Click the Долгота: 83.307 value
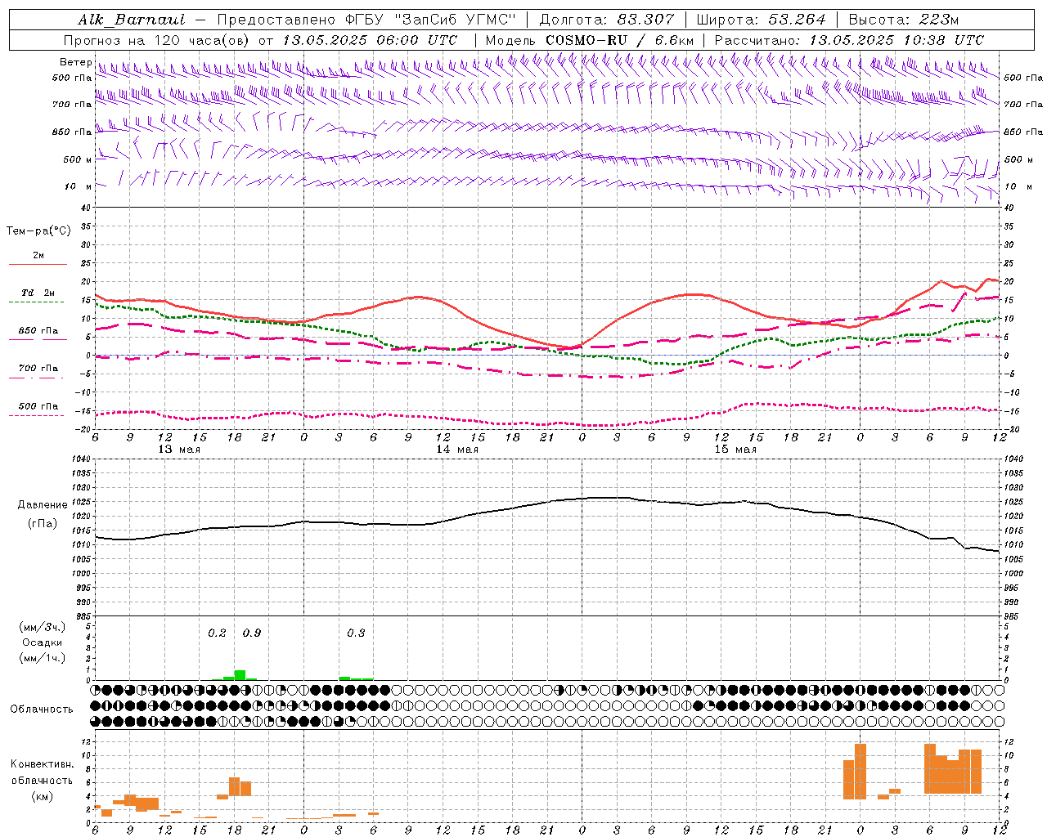Viewport: 1047px width, 837px height. coord(607,20)
